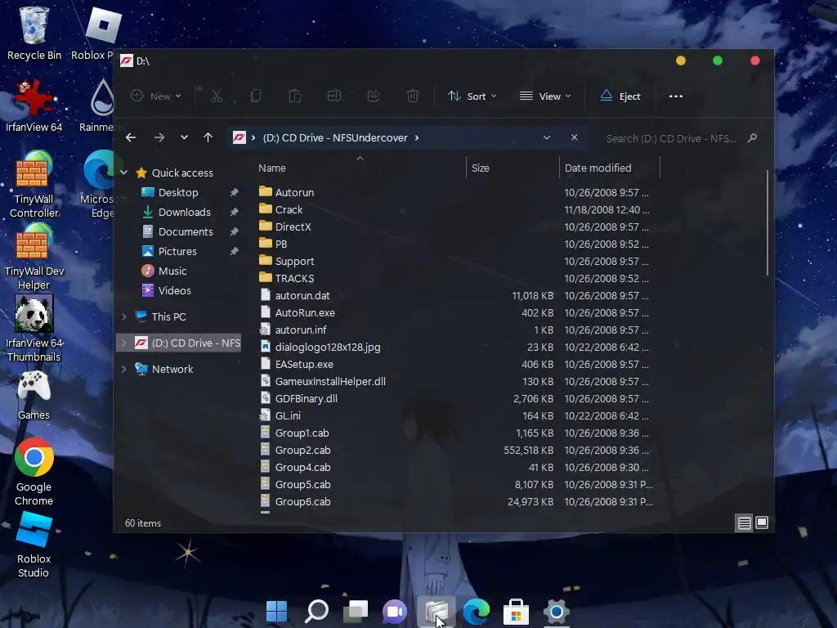Go up one folder level
The height and width of the screenshot is (628, 837).
[208, 137]
